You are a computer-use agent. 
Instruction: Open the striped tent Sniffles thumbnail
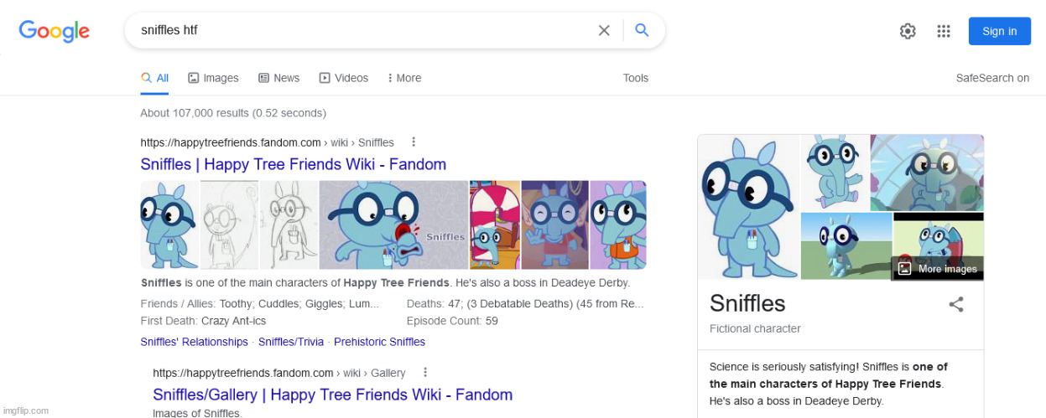coord(495,224)
